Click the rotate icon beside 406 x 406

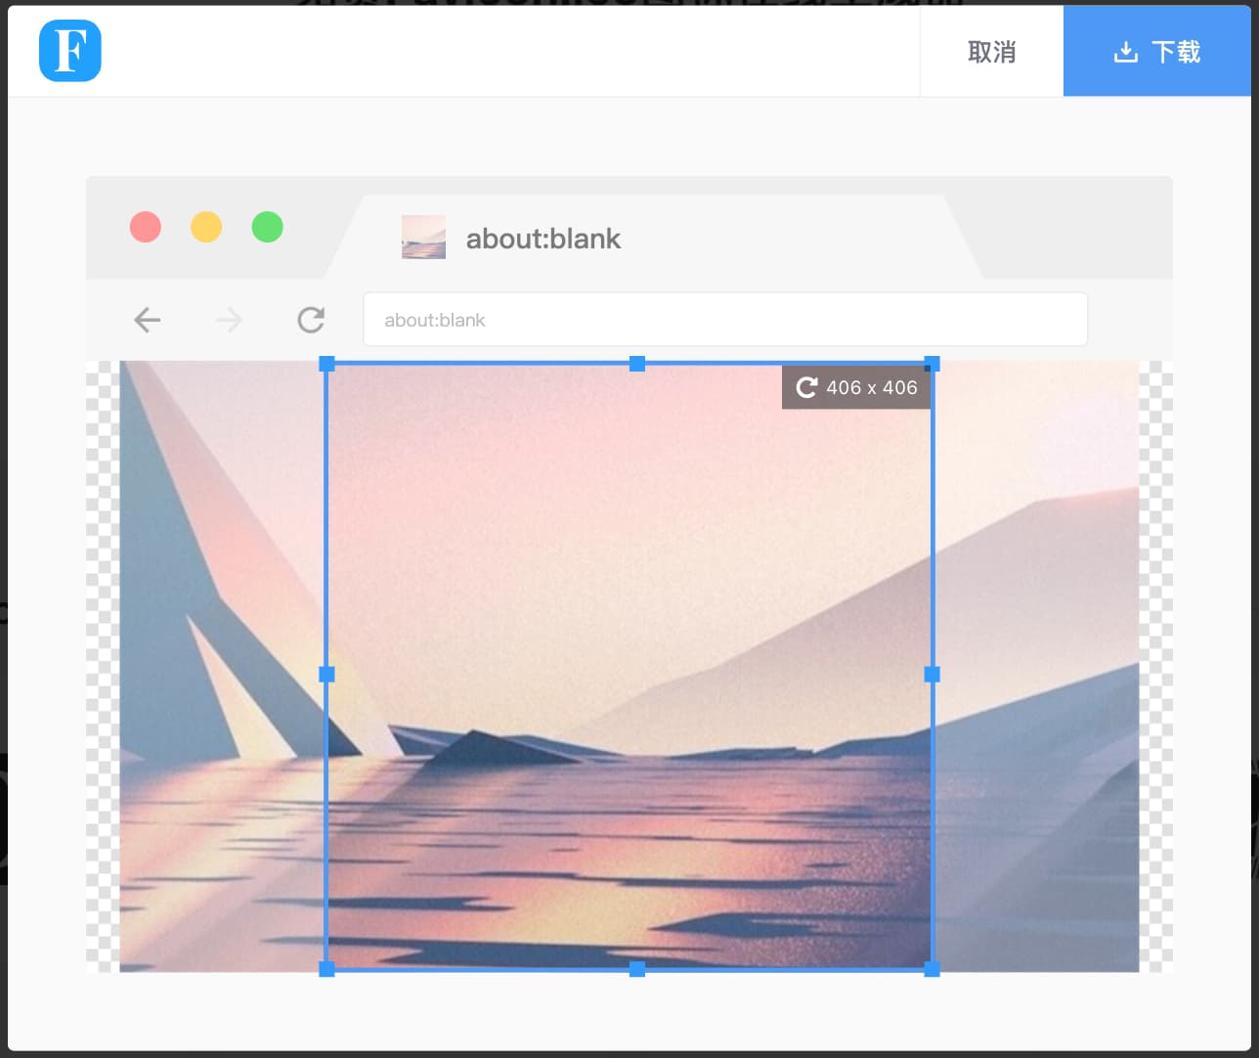[806, 387]
